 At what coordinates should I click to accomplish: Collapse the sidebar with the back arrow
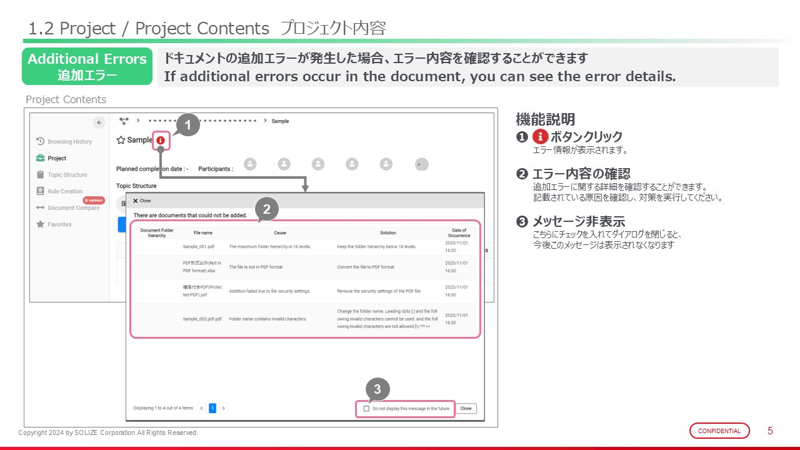coord(98,122)
